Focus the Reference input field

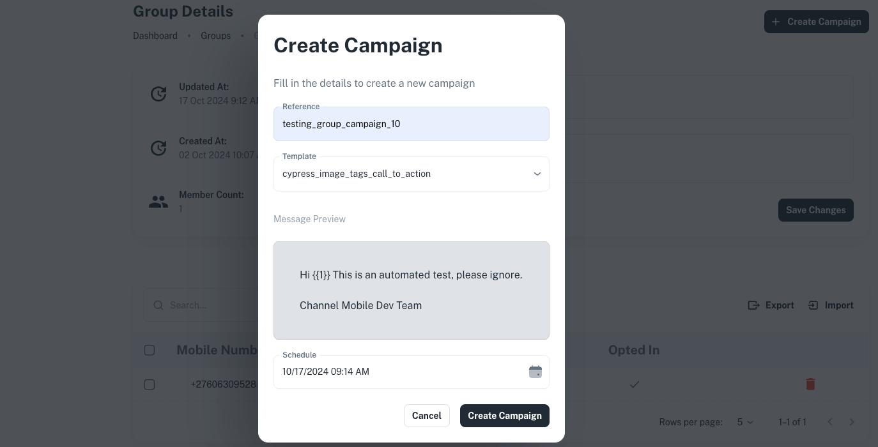(x=411, y=124)
